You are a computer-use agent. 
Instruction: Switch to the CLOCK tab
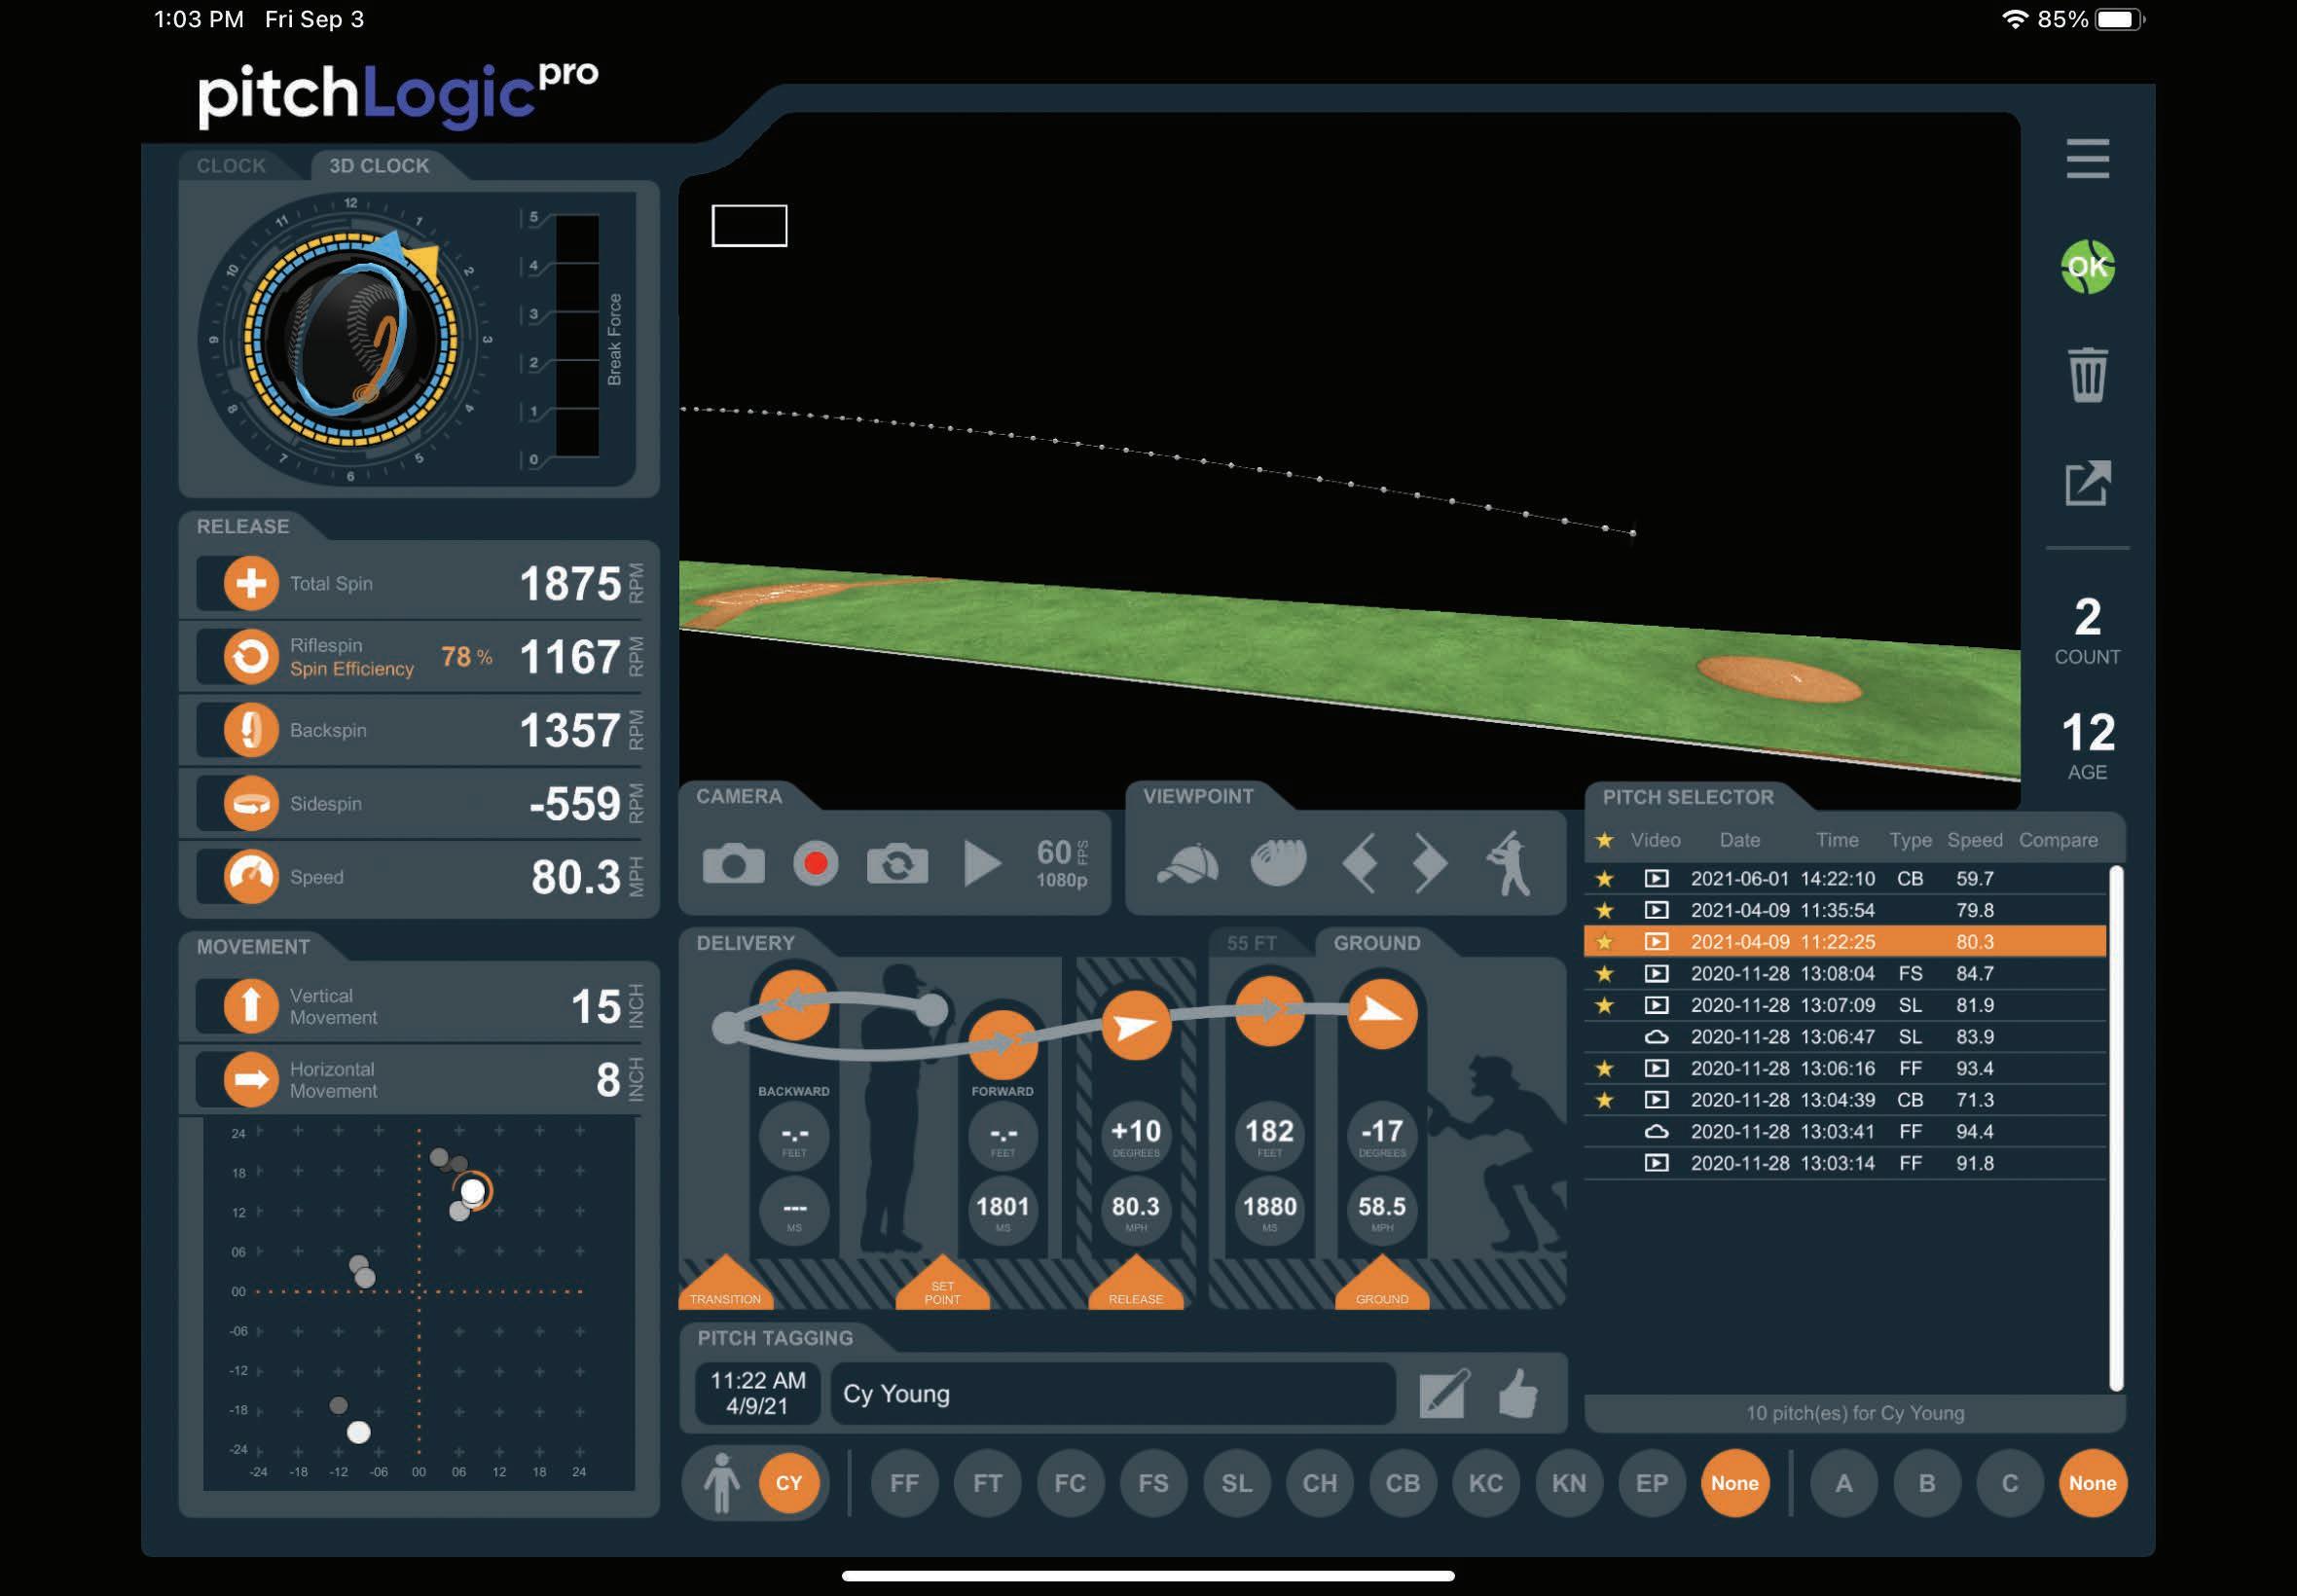(x=231, y=166)
